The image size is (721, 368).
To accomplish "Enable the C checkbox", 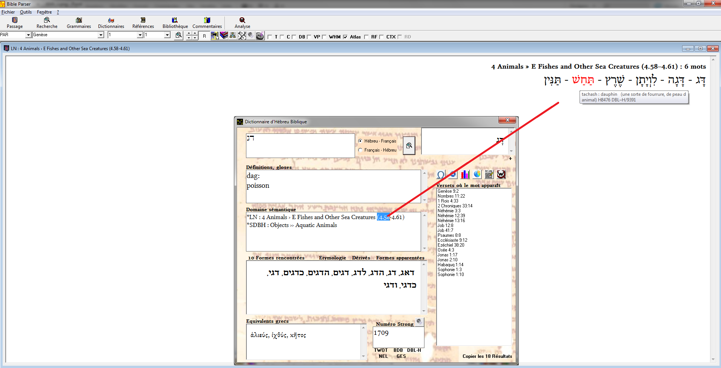I will pyautogui.click(x=282, y=37).
